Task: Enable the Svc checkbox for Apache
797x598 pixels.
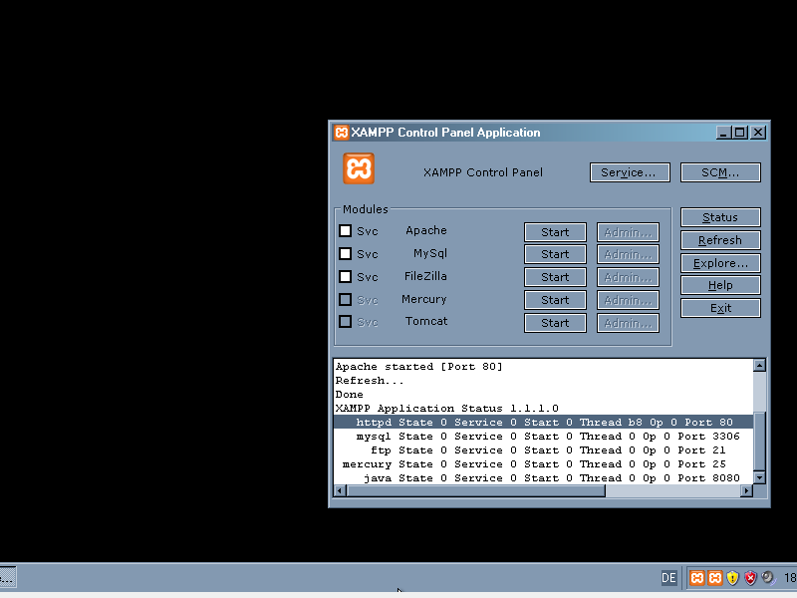Action: tap(345, 231)
